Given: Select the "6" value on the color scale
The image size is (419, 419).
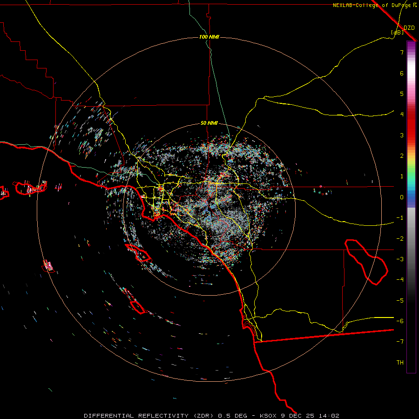Looking at the screenshot, I should tap(402, 73).
